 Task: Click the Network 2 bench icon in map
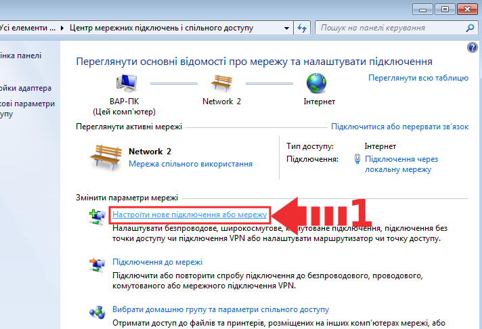[221, 83]
